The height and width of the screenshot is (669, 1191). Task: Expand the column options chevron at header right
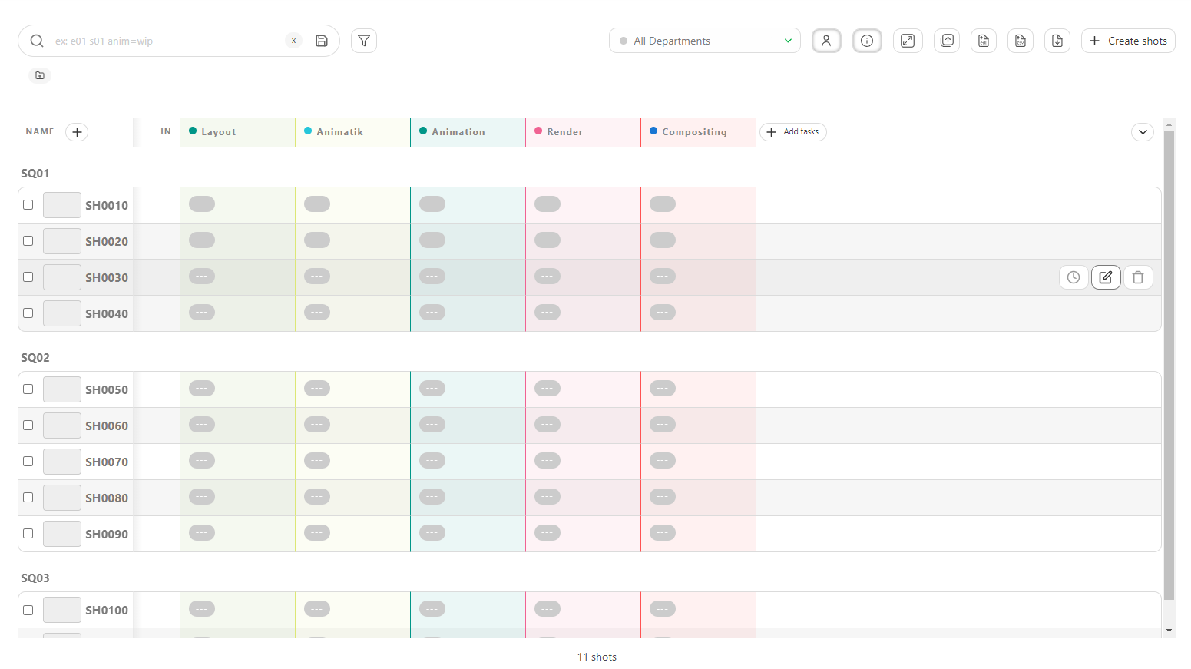coord(1143,132)
